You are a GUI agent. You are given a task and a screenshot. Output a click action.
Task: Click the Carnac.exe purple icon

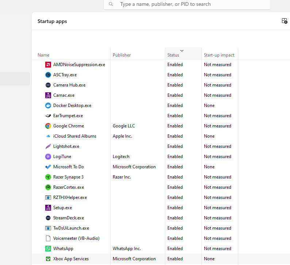coord(48,95)
